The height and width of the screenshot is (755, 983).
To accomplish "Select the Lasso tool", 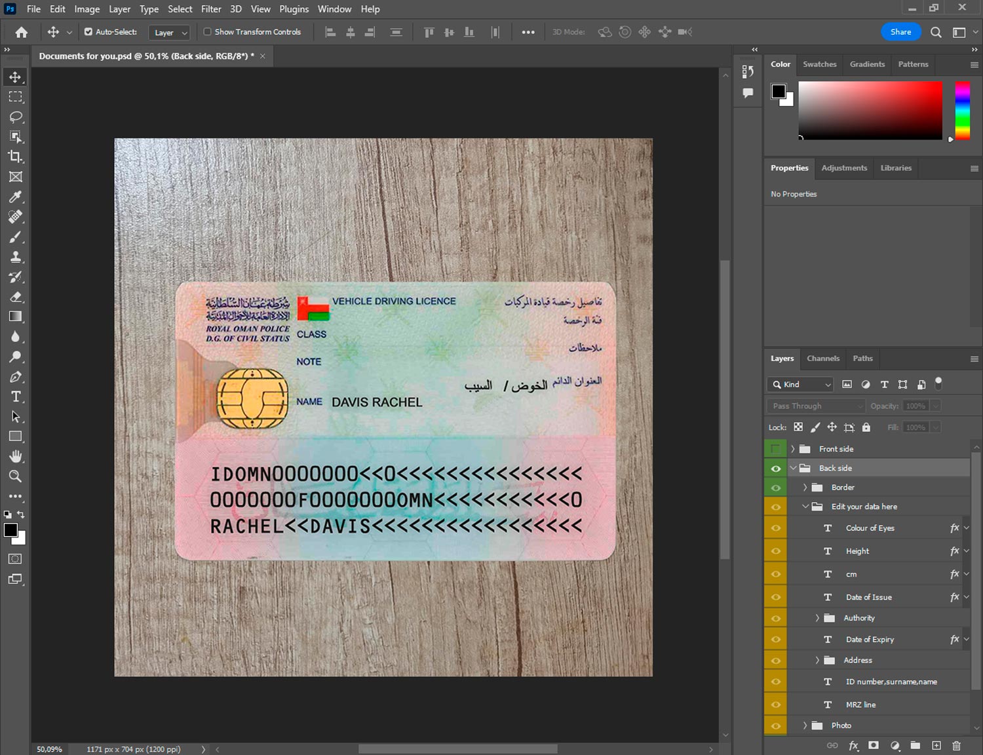I will (x=15, y=117).
